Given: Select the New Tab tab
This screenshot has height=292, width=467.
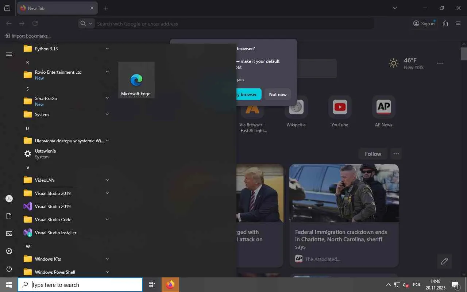Looking at the screenshot, I should tap(57, 8).
